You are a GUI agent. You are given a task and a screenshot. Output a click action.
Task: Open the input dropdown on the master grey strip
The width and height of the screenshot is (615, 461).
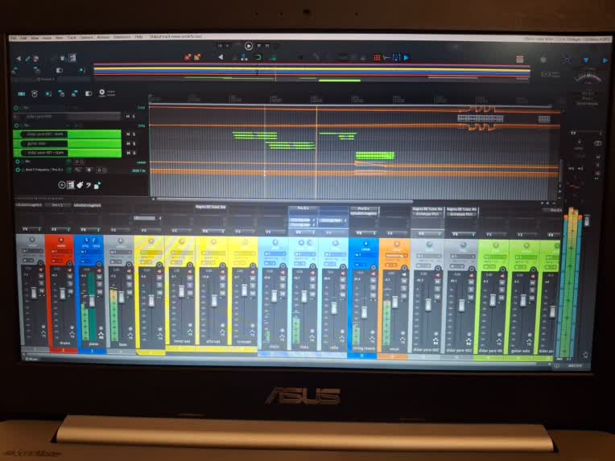click(32, 250)
